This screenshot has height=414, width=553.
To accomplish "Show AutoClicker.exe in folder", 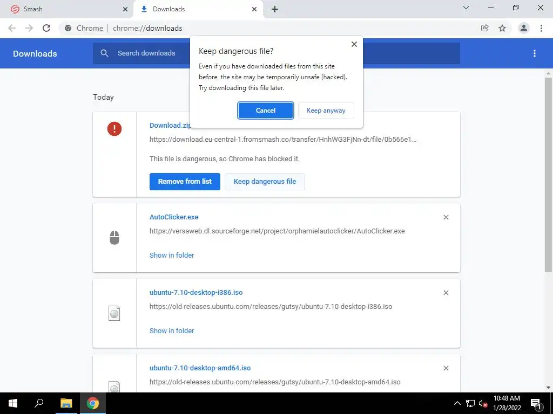I will click(172, 255).
